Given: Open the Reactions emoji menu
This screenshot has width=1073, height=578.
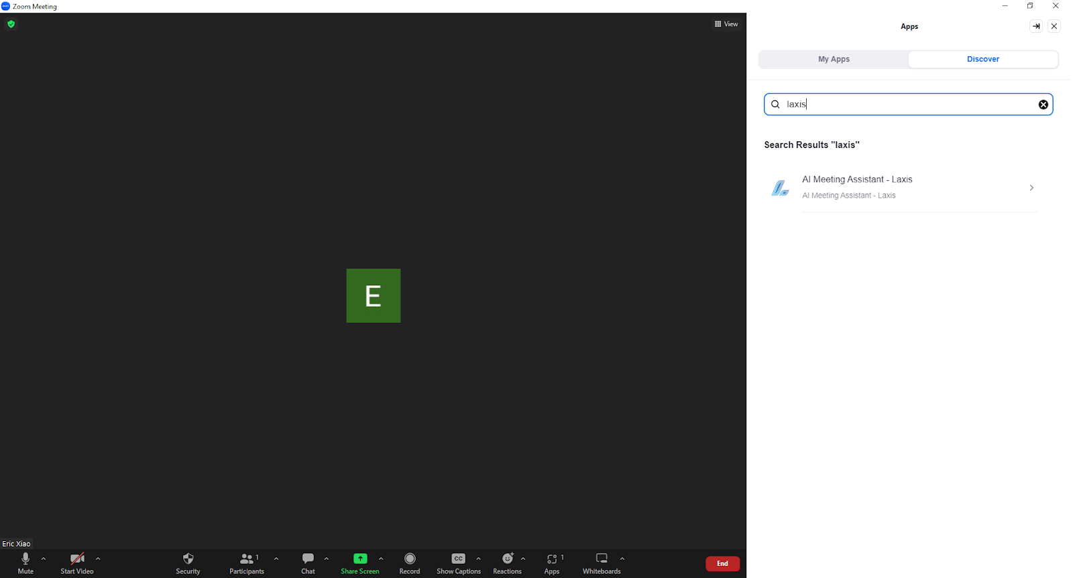Looking at the screenshot, I should pos(508,563).
